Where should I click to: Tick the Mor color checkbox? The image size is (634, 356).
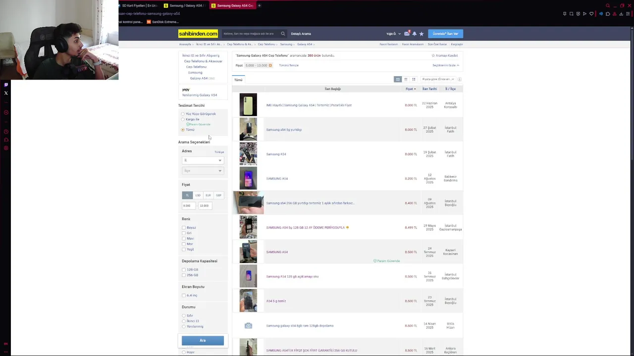click(184, 244)
